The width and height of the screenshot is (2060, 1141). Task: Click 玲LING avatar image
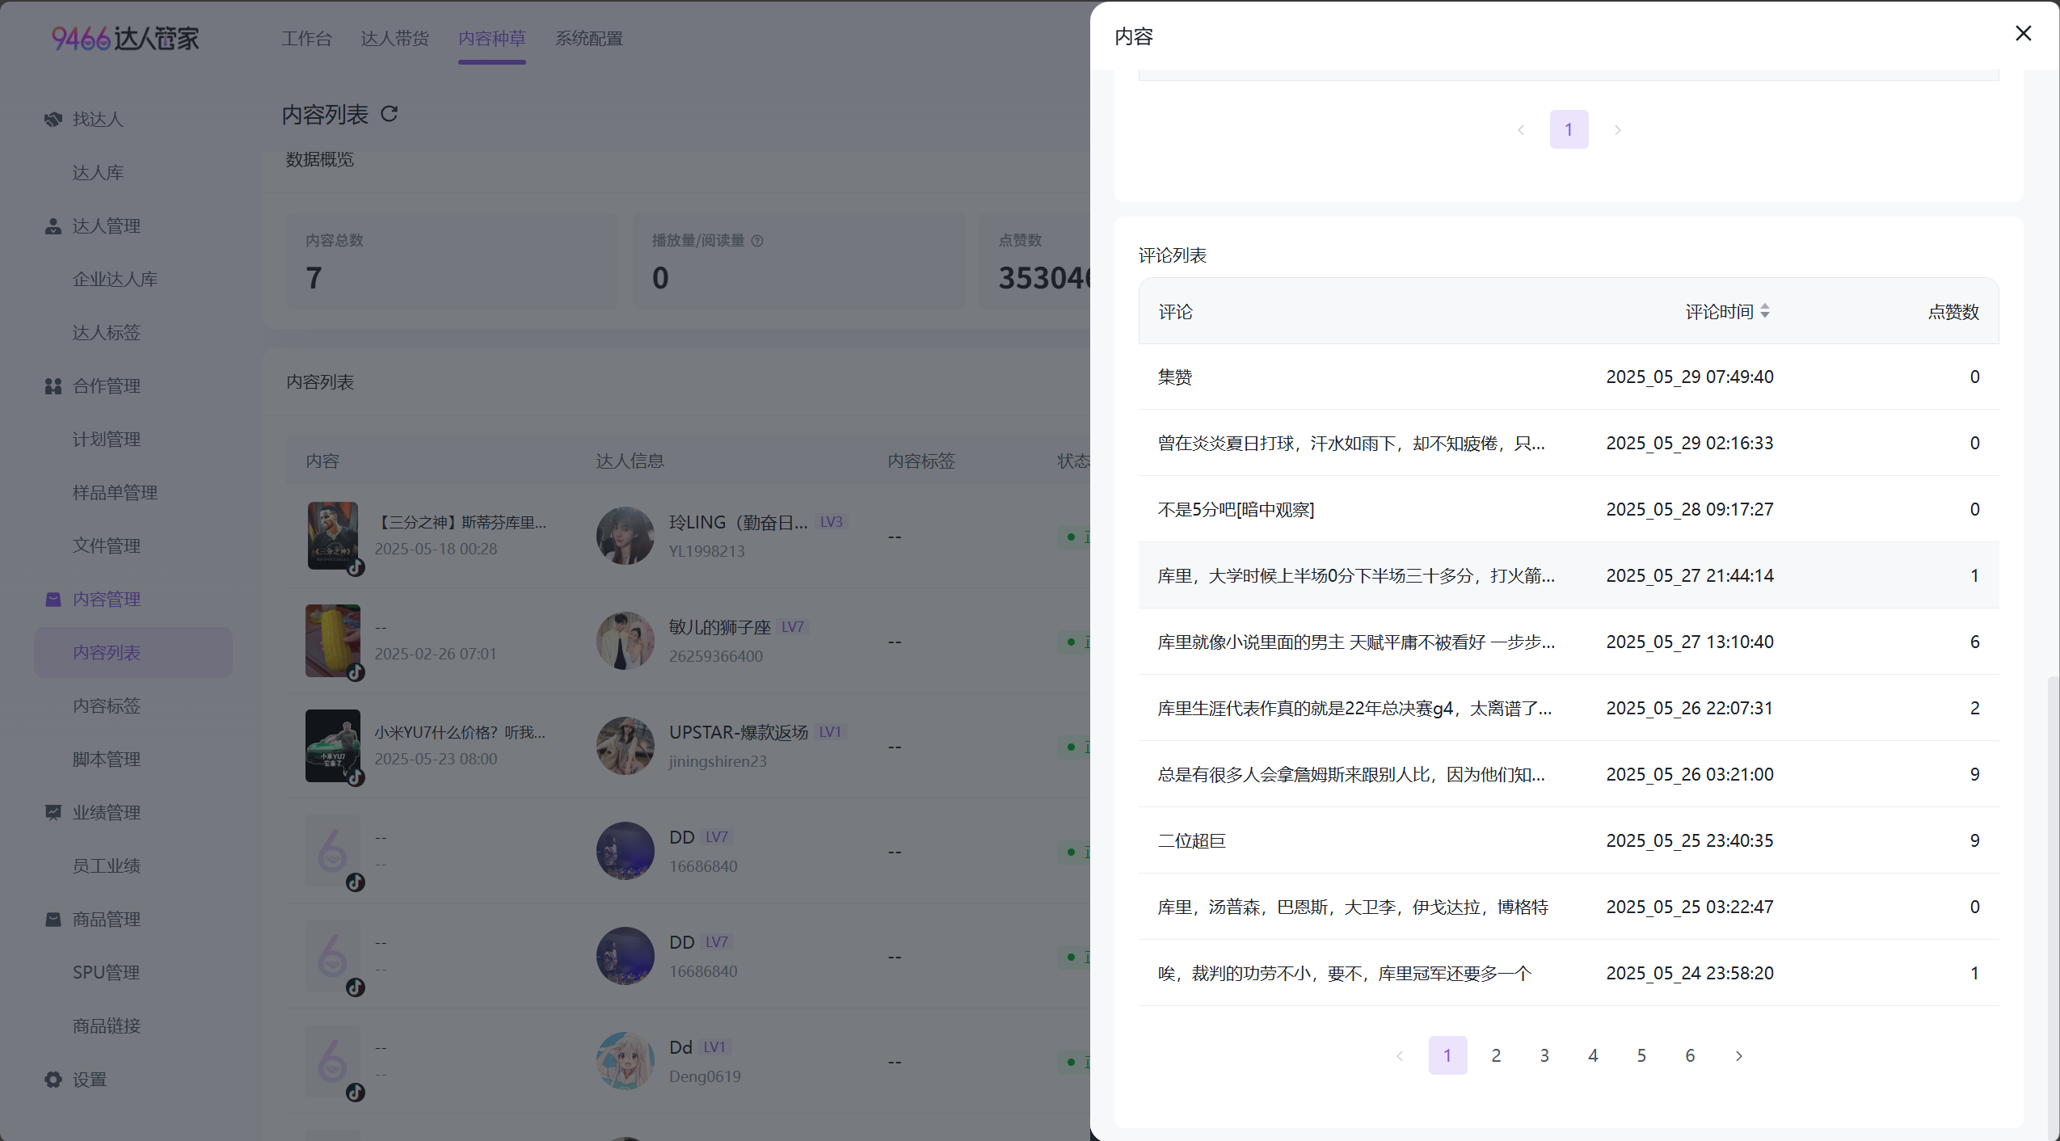tap(626, 536)
